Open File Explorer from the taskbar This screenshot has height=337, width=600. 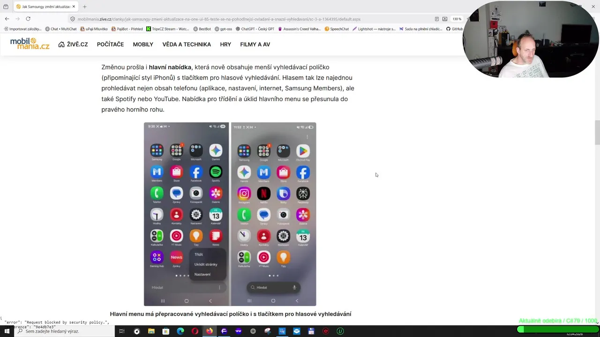151,331
